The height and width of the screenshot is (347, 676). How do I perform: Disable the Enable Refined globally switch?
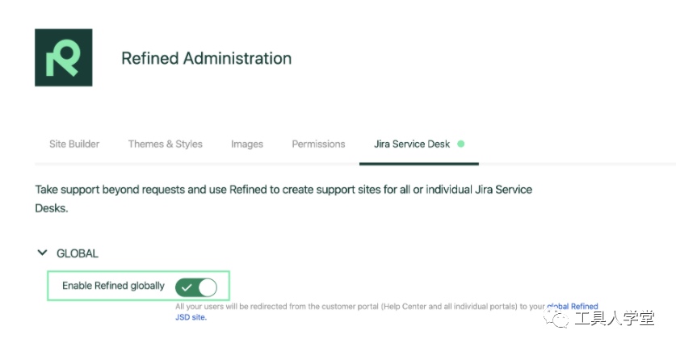[196, 287]
